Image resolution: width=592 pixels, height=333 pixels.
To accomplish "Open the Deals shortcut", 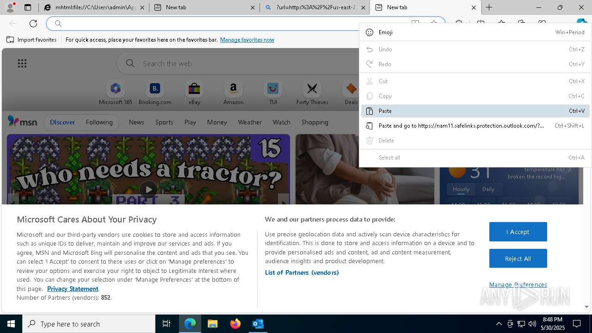I will point(351,93).
